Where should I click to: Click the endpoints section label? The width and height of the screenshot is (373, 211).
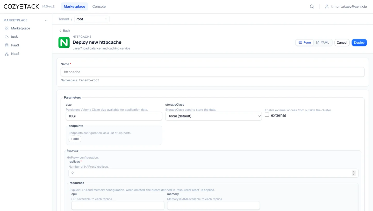[x=76, y=126]
